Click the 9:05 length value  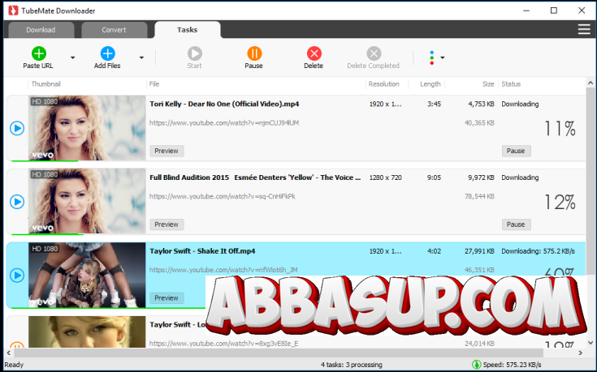[434, 177]
